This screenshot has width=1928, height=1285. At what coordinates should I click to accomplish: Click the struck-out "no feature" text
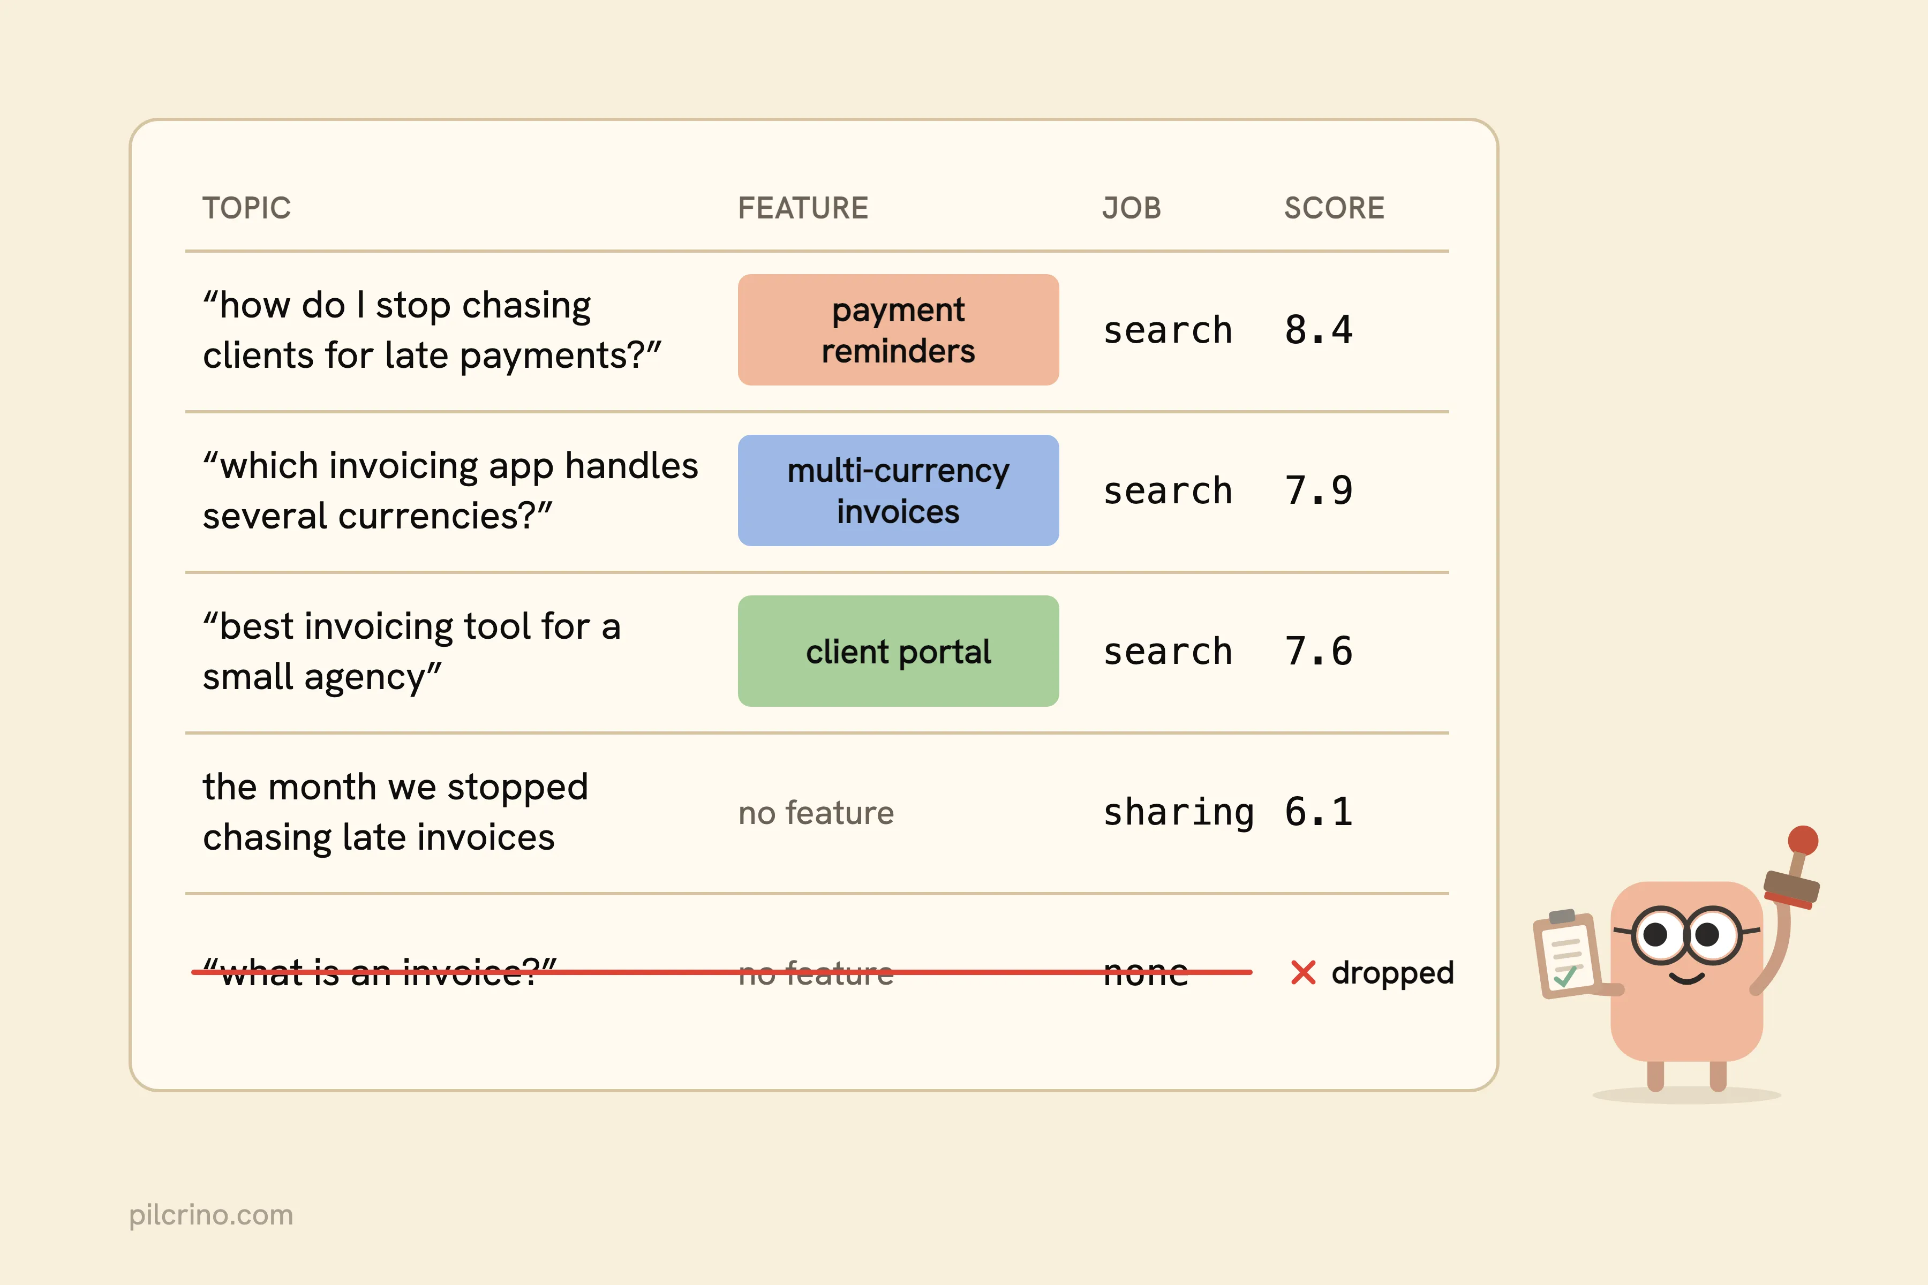[x=816, y=973]
